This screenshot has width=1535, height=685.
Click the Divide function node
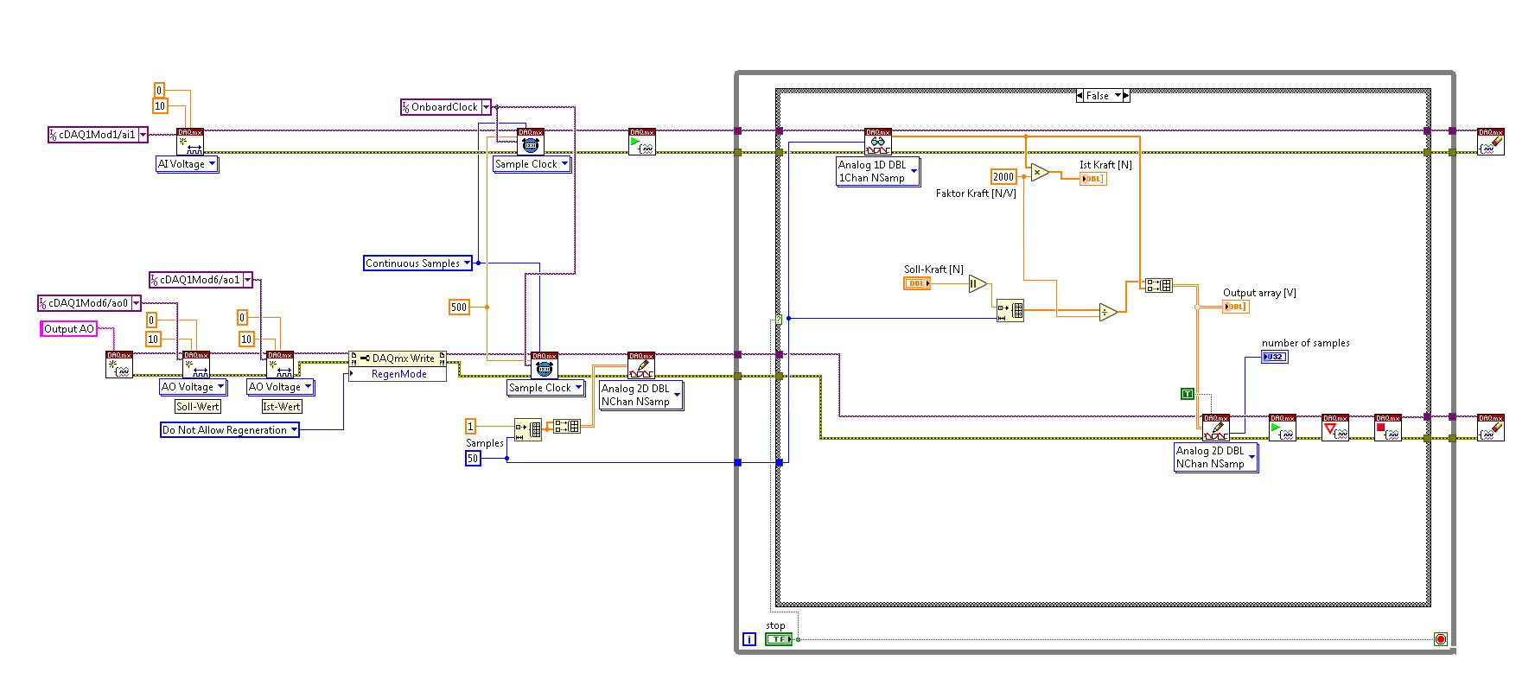(1108, 313)
